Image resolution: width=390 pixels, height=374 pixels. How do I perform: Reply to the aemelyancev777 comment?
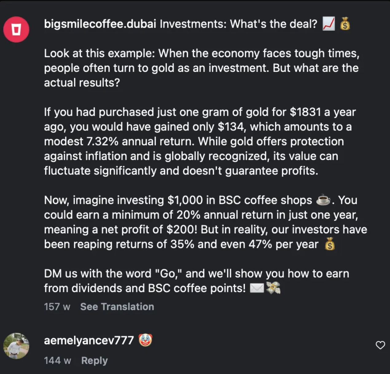click(x=95, y=360)
